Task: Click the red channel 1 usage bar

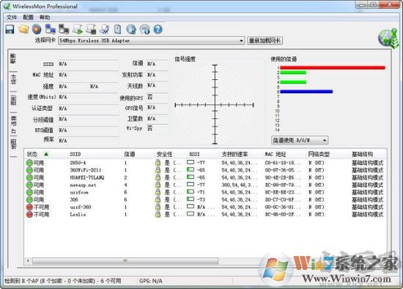Action: tap(333, 67)
